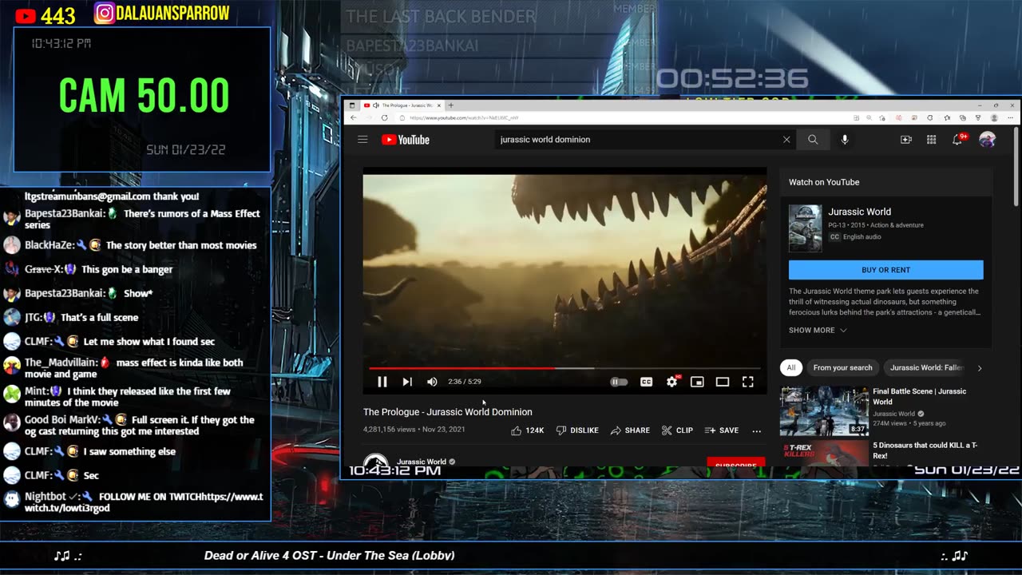Open Jurassic World channel avatar
The width and height of the screenshot is (1022, 575).
coord(375,461)
